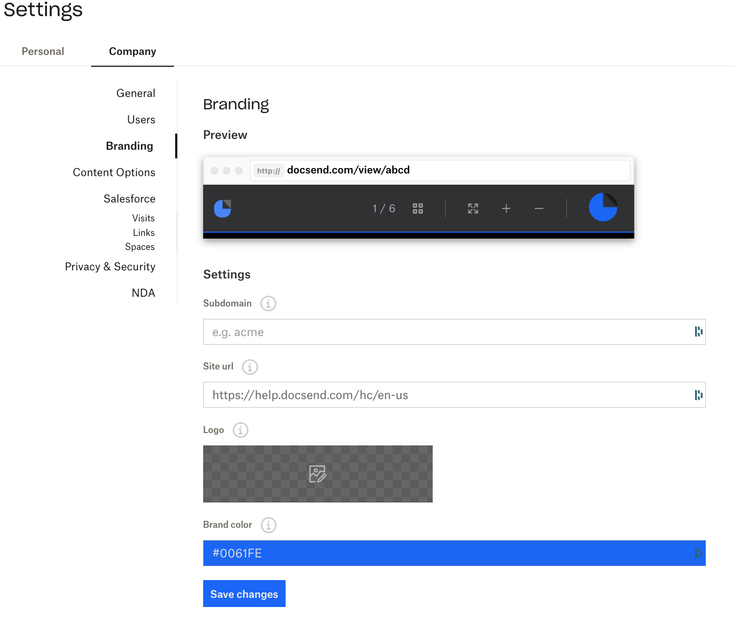Image resolution: width=735 pixels, height=628 pixels.
Task: Click the fullscreen icon in the preview toolbar
Action: pos(473,208)
